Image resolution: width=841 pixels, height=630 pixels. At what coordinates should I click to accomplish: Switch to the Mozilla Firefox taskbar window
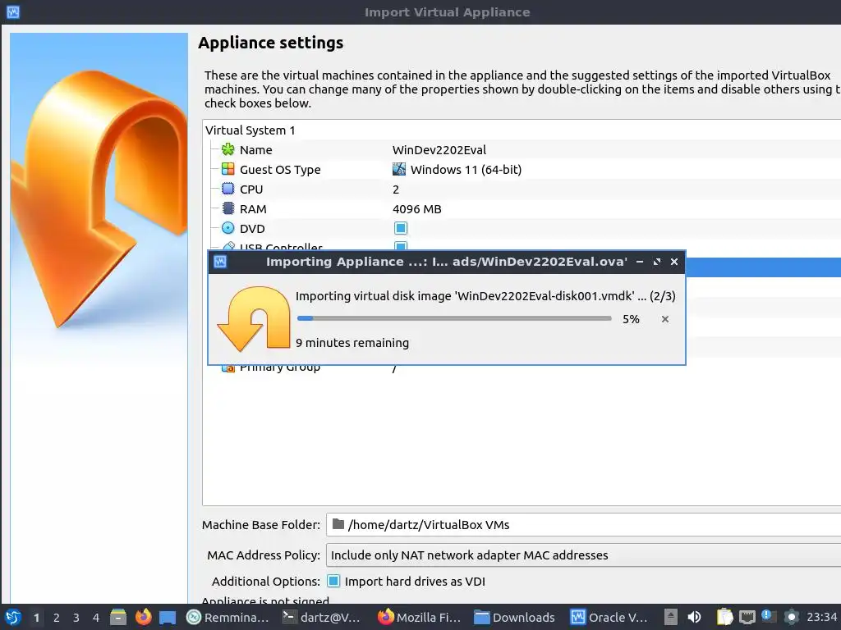point(420,617)
